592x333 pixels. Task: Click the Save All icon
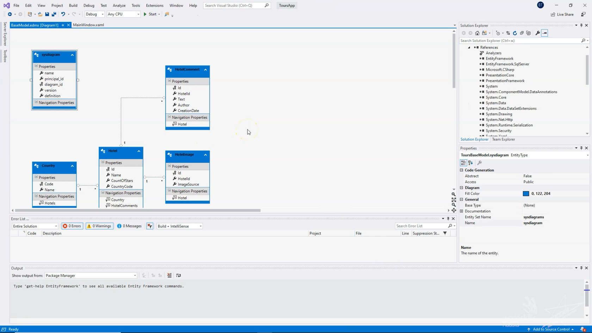click(x=54, y=14)
